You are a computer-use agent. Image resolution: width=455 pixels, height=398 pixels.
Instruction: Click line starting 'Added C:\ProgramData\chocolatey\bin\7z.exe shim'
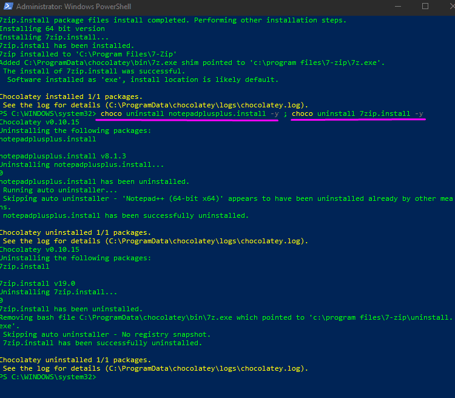click(192, 62)
